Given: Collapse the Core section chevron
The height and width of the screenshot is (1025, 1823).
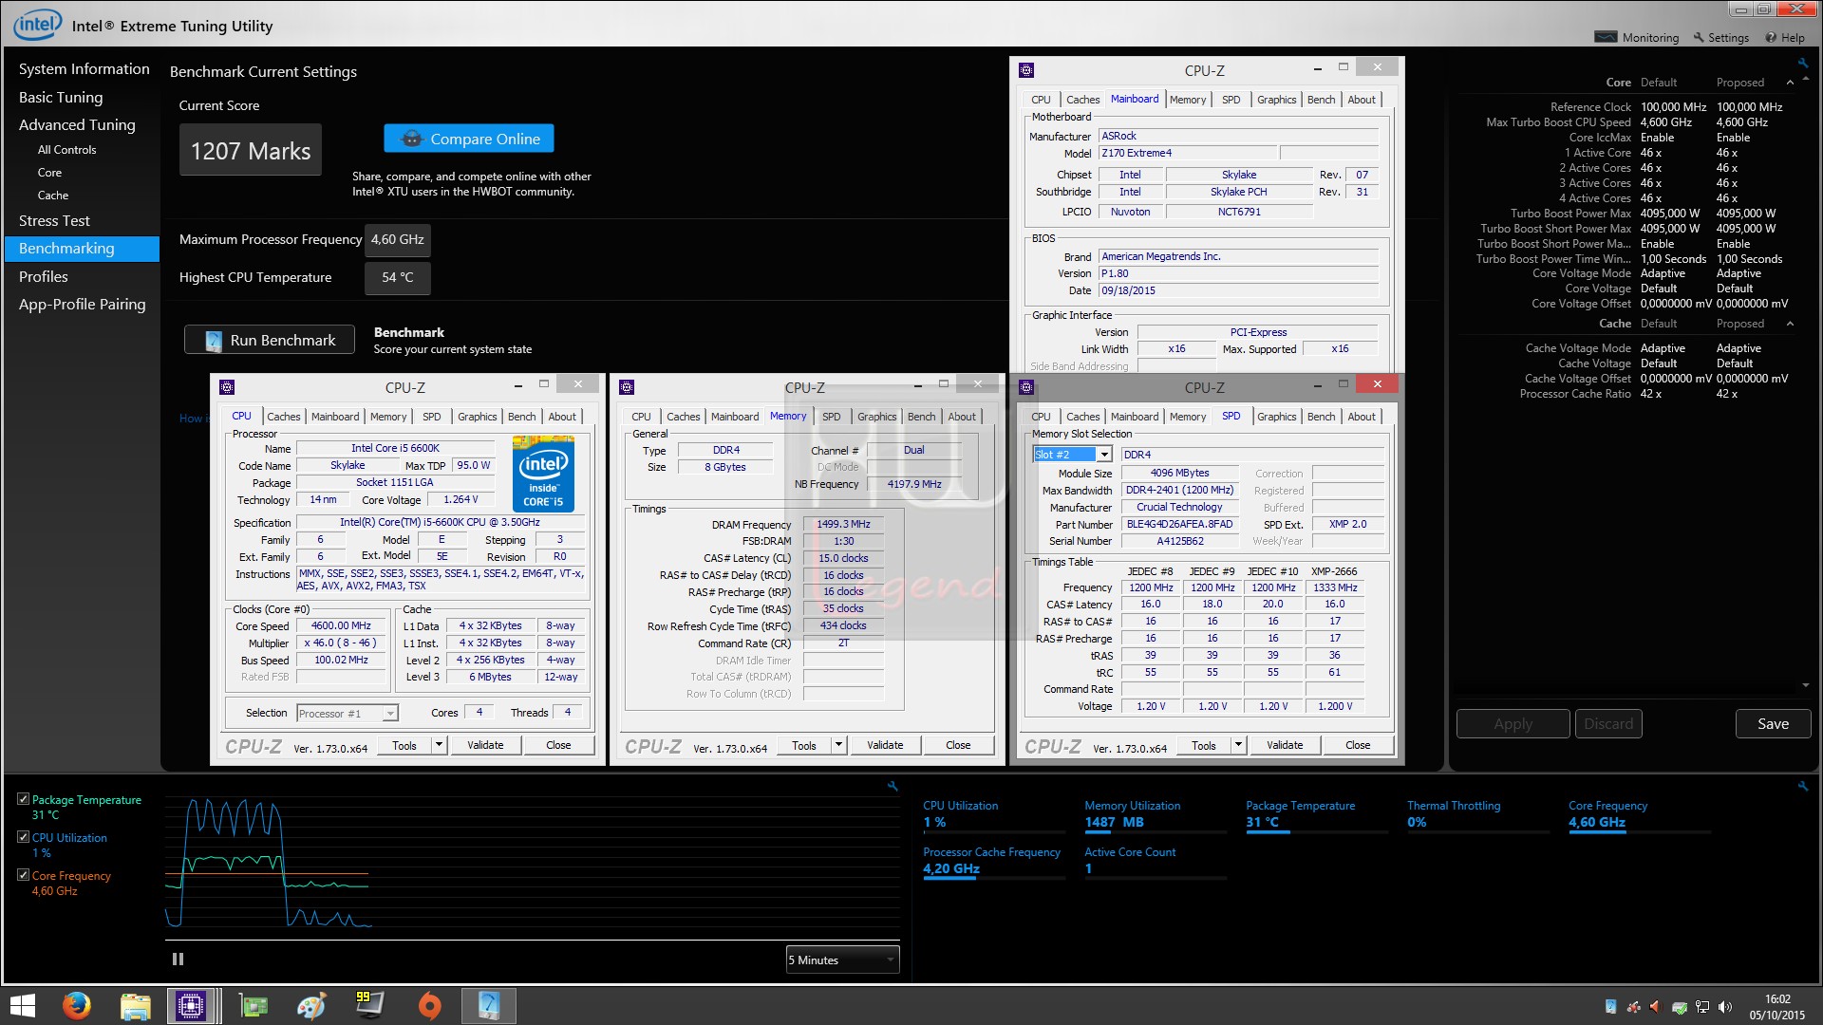Looking at the screenshot, I should [1791, 83].
